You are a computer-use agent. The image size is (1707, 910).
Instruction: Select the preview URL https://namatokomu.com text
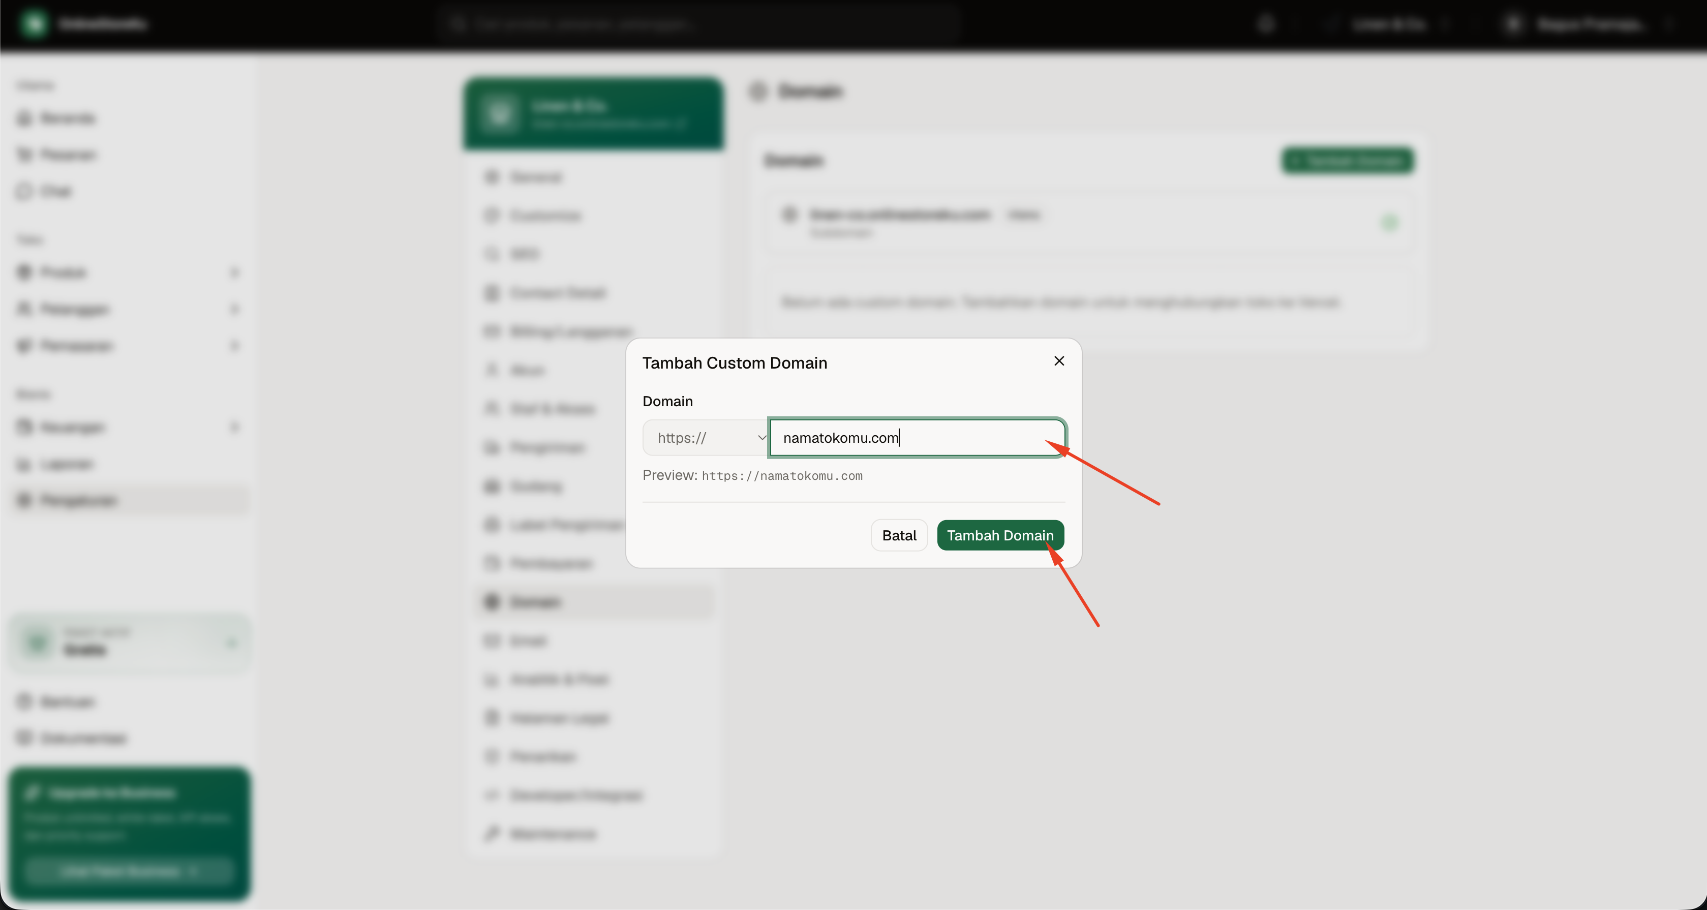[782, 476]
